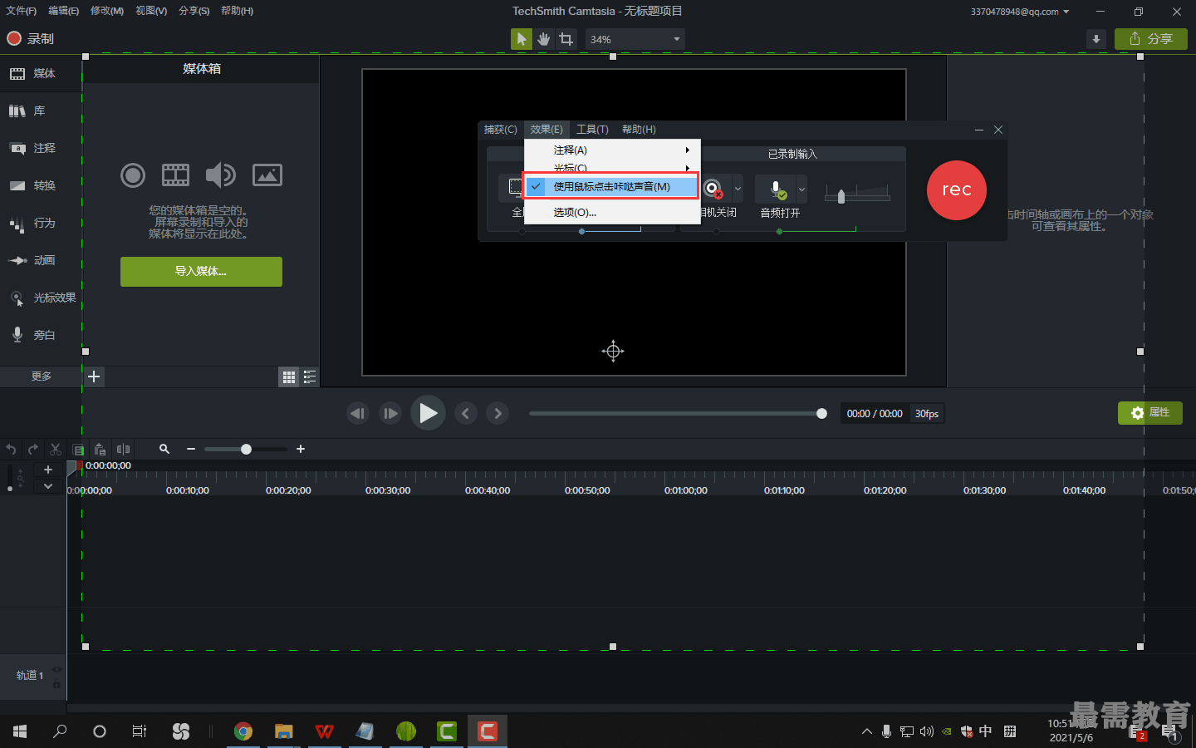Open the recorder 捕获(C) menu
The height and width of the screenshot is (748, 1196).
click(x=501, y=130)
